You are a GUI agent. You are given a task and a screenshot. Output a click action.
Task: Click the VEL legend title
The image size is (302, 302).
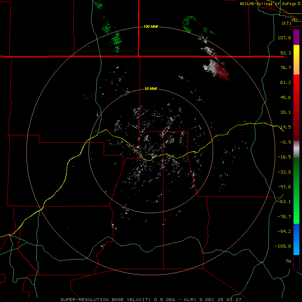pyautogui.click(x=294, y=20)
